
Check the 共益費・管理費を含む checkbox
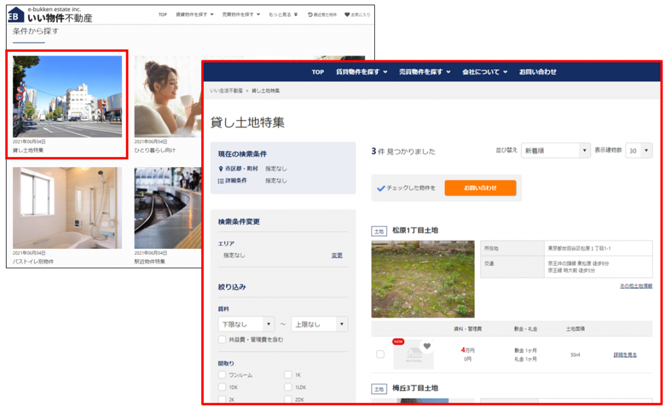(x=223, y=339)
